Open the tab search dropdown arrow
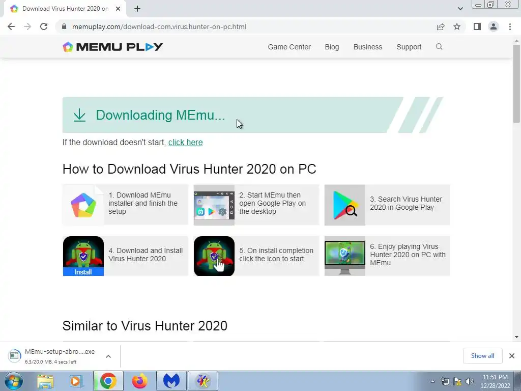The width and height of the screenshot is (521, 391). (460, 9)
